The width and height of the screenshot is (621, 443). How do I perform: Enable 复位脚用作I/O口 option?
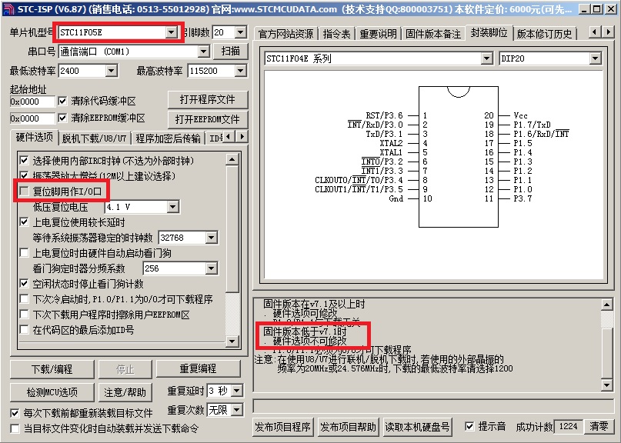coord(24,192)
